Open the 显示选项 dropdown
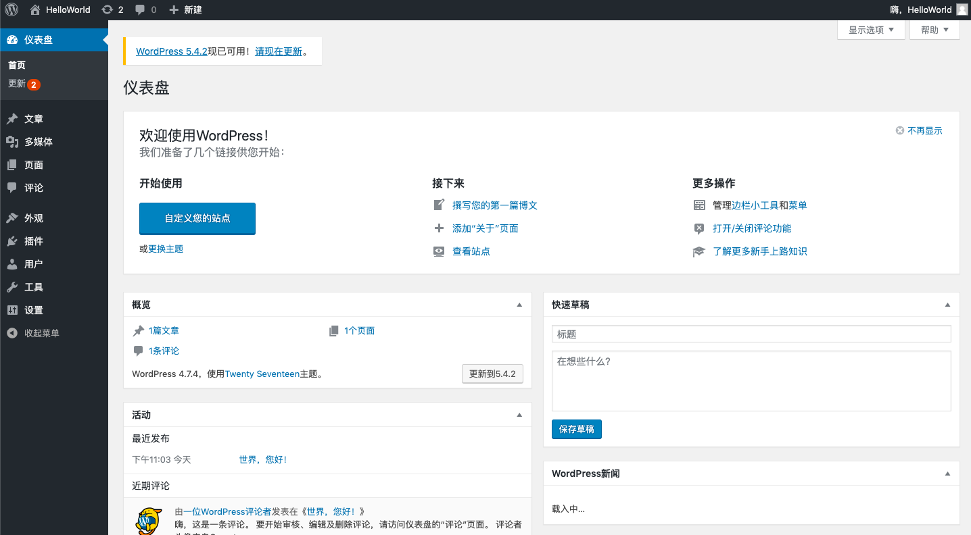 click(x=871, y=30)
